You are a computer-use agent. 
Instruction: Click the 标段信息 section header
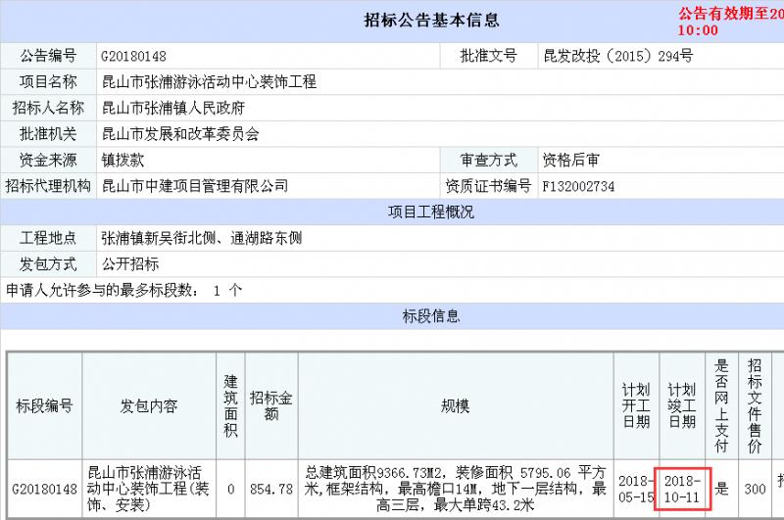[430, 316]
